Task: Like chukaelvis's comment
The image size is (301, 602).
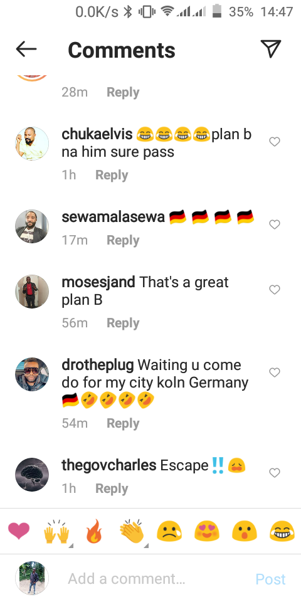Action: point(275,142)
